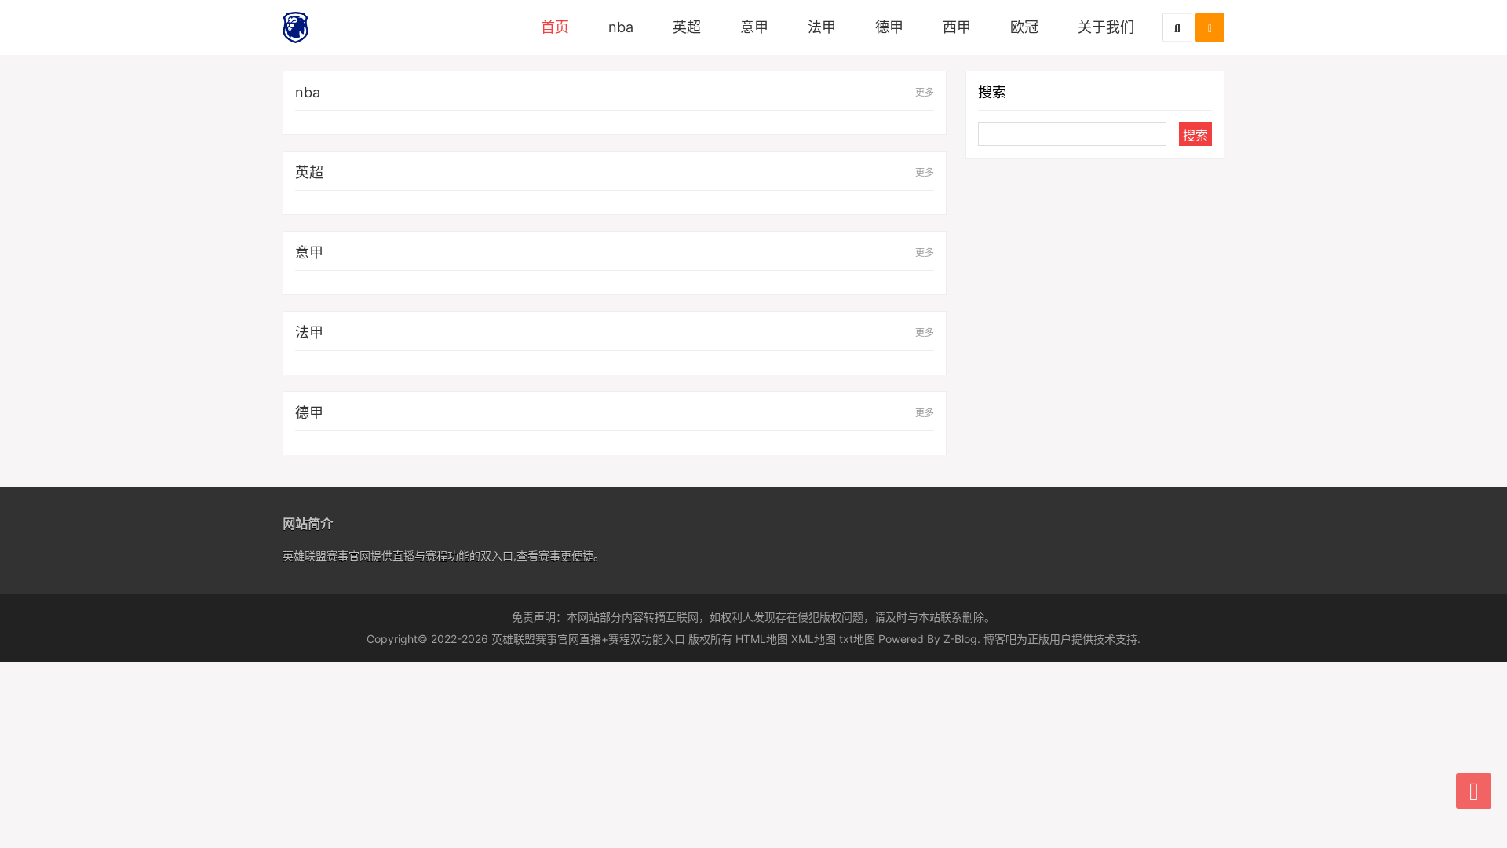1507x848 pixels.
Task: Open the txt地图 footer link
Action: (x=857, y=639)
